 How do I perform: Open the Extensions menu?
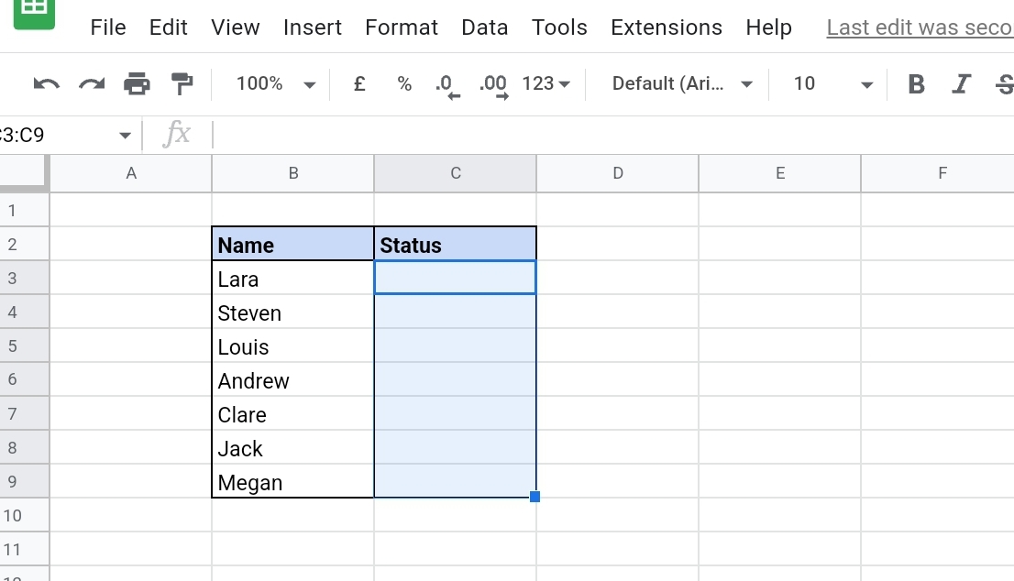pos(666,27)
